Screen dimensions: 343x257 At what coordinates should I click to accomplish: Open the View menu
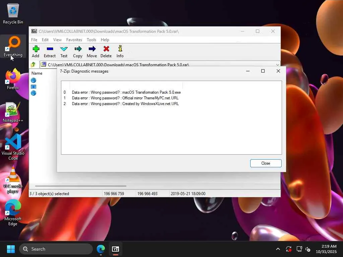click(x=57, y=40)
